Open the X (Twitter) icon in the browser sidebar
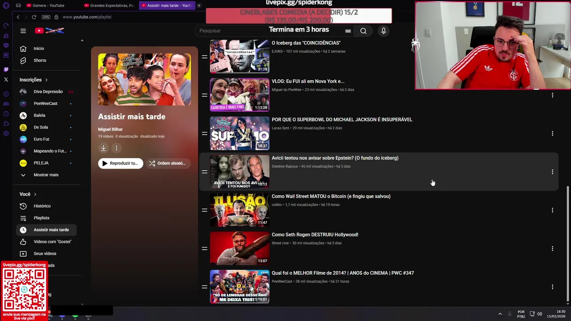The width and height of the screenshot is (571, 321). 6,79
